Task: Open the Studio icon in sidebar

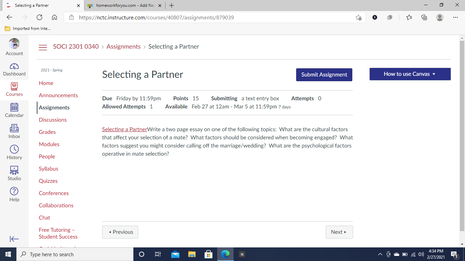Action: click(14, 170)
